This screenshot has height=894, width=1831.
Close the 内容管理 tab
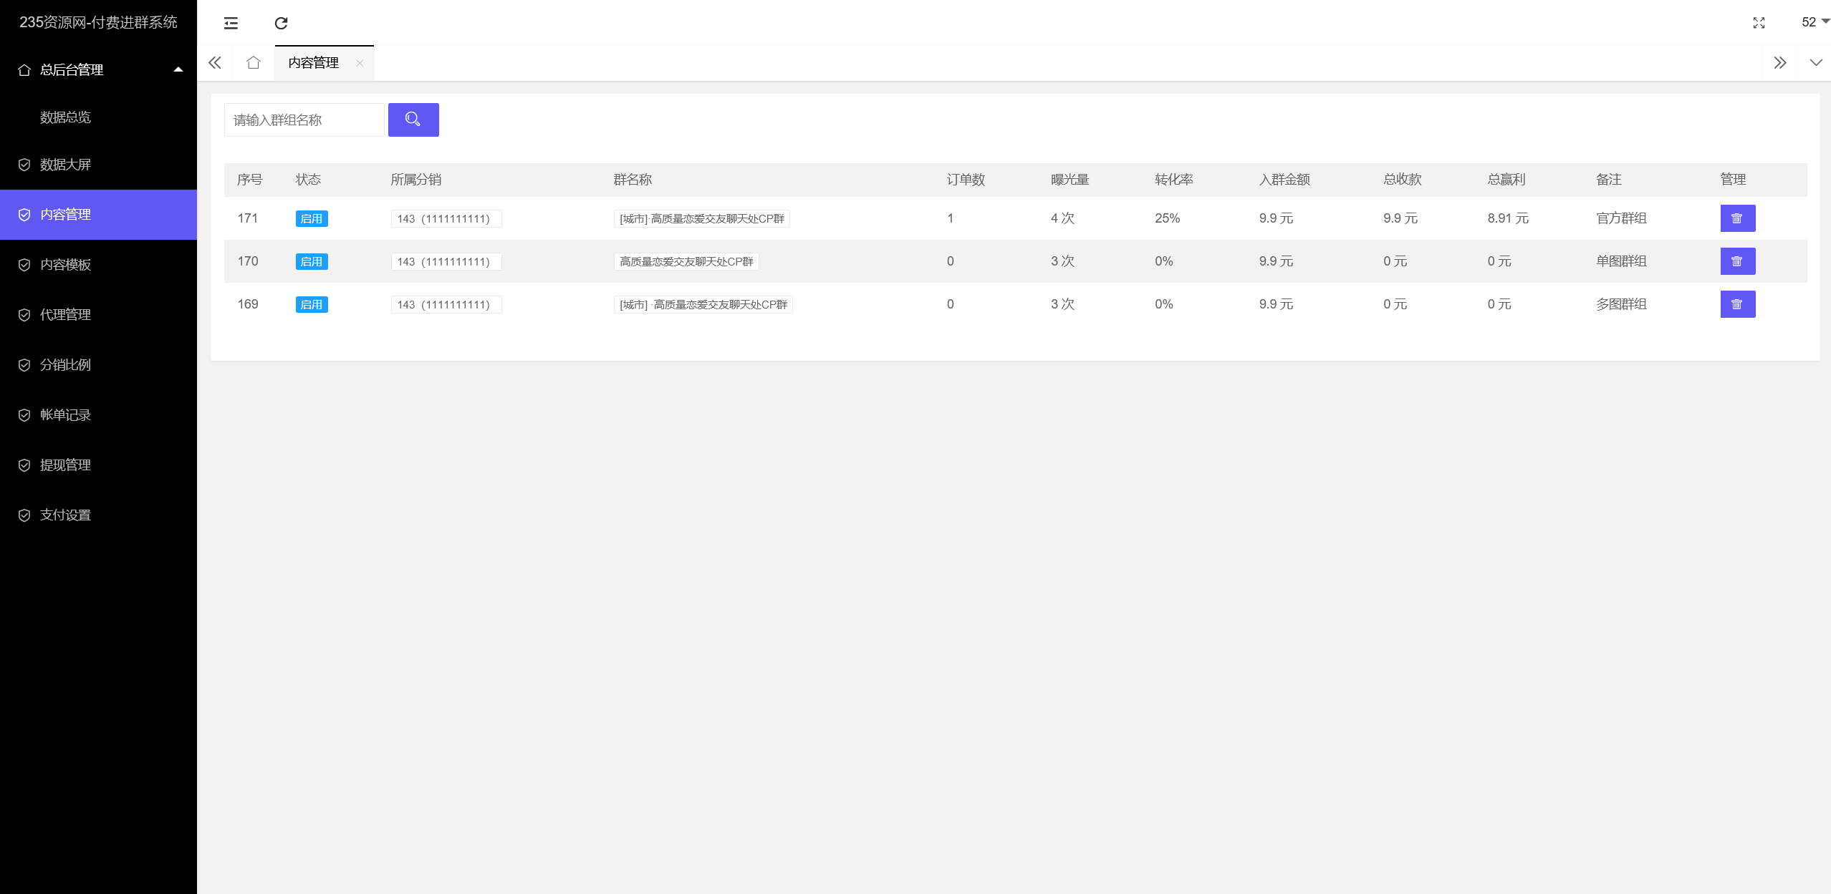pyautogui.click(x=360, y=63)
